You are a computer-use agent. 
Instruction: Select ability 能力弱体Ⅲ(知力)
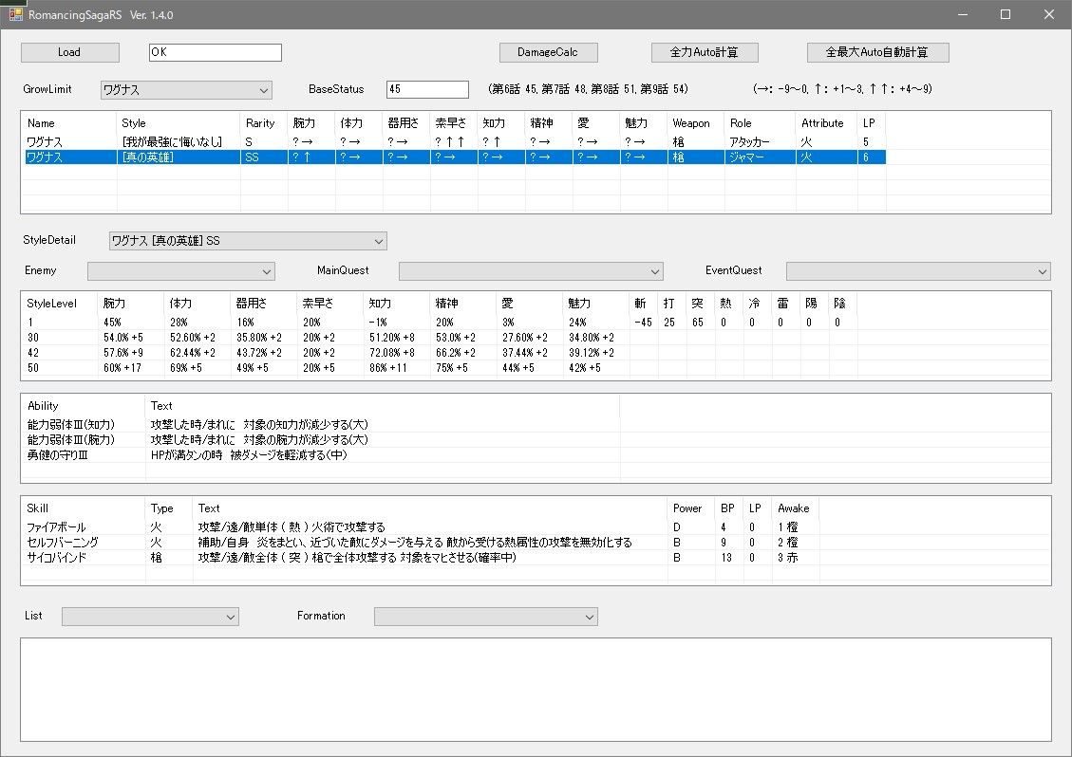tap(322, 425)
